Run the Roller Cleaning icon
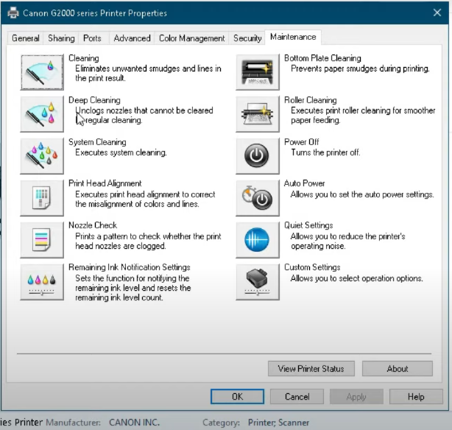 [258, 114]
